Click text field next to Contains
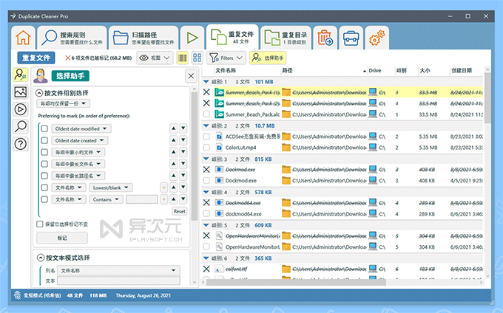503x313 pixels. 142,199
